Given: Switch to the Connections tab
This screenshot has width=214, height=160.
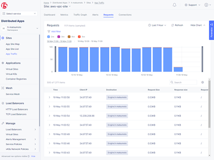Looking at the screenshot, I should tap(125, 15).
